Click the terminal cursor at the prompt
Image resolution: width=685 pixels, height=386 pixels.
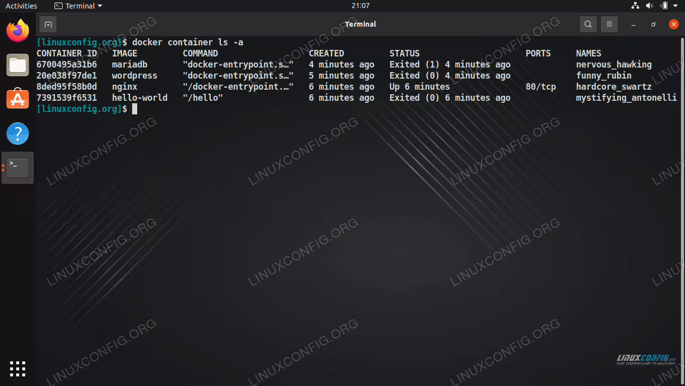pos(135,109)
